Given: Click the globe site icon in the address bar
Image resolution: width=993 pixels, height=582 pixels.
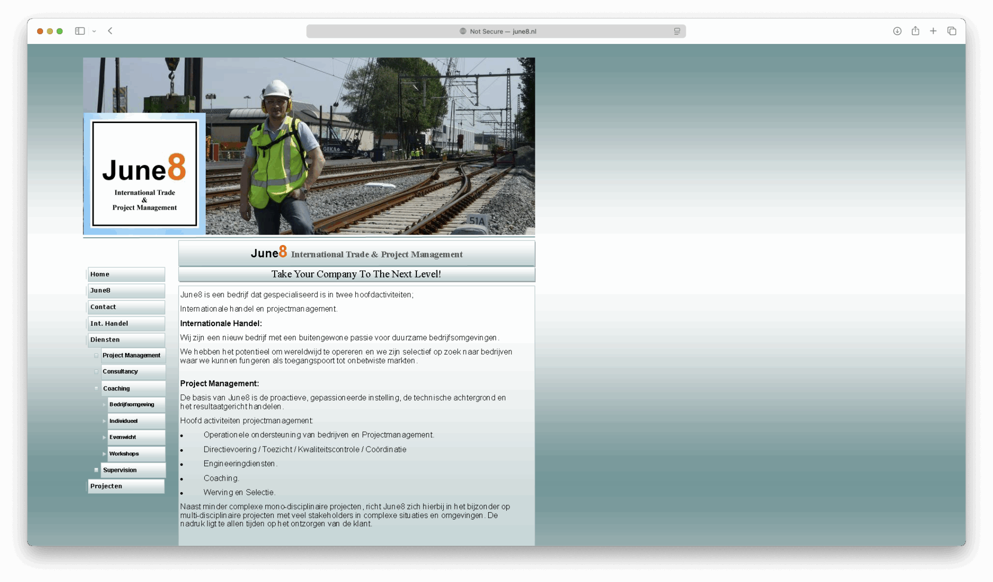Looking at the screenshot, I should (463, 32).
